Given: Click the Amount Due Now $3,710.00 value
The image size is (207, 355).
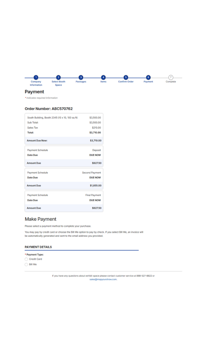Looking at the screenshot, I should pyautogui.click(x=96, y=141).
